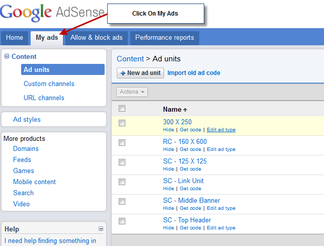Open the Content heading in sidebar
The image size is (324, 246).
point(24,56)
